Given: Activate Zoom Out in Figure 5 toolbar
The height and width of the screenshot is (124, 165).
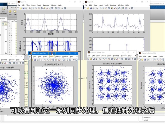Looking at the screenshot, I should 106,59.
